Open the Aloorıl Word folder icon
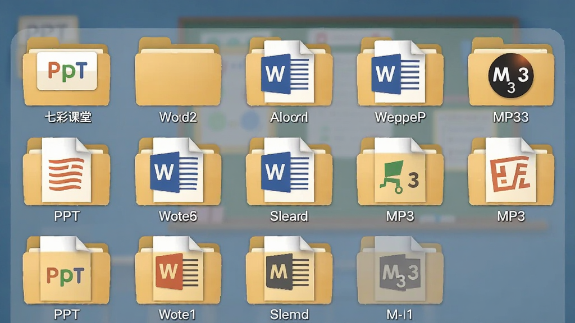575x323 pixels. coord(289,72)
